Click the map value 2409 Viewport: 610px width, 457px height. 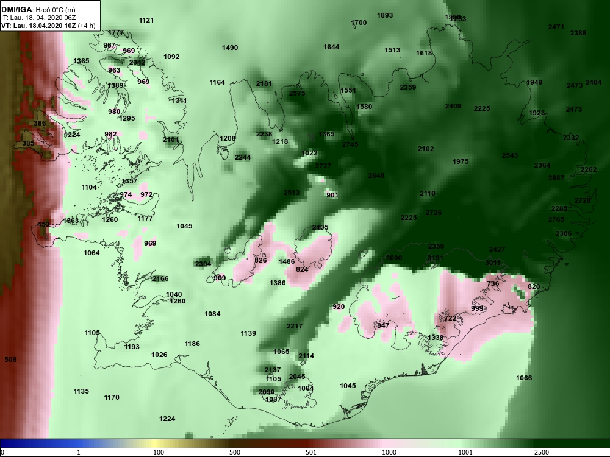[453, 106]
